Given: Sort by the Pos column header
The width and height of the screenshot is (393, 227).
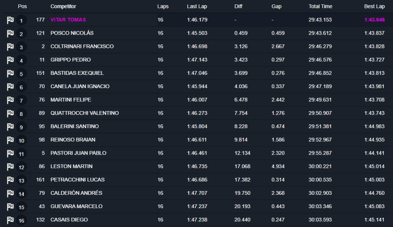Looking at the screenshot, I should (22, 6).
